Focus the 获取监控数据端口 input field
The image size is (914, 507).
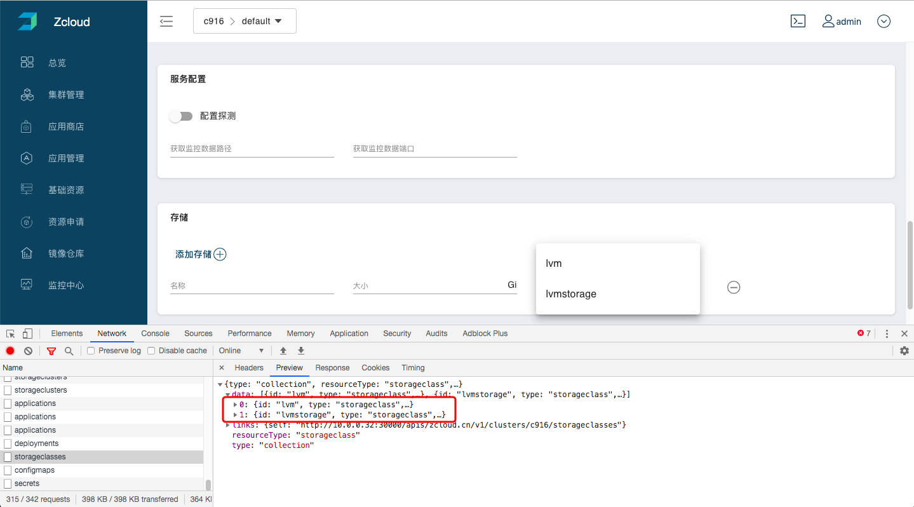(434, 149)
